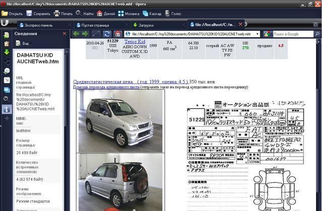Restore down the Opera window
The image size is (322, 211).
[310, 4]
